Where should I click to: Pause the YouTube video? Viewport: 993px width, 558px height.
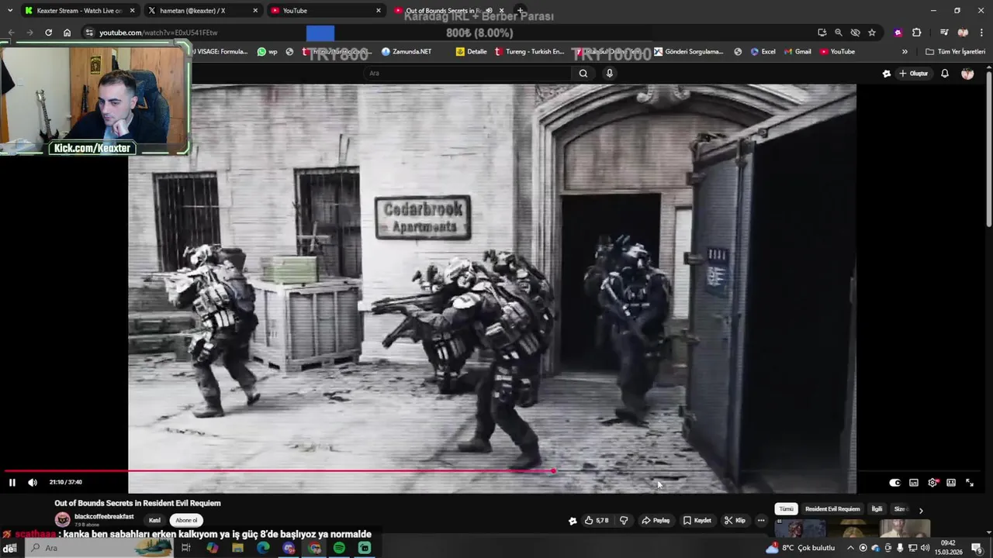pyautogui.click(x=12, y=482)
